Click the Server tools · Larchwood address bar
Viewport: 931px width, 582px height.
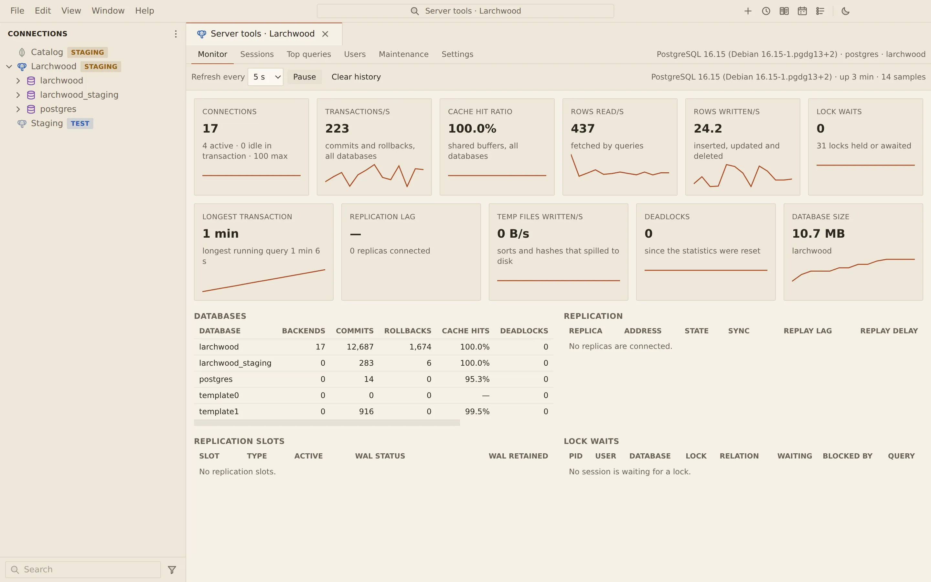click(465, 11)
